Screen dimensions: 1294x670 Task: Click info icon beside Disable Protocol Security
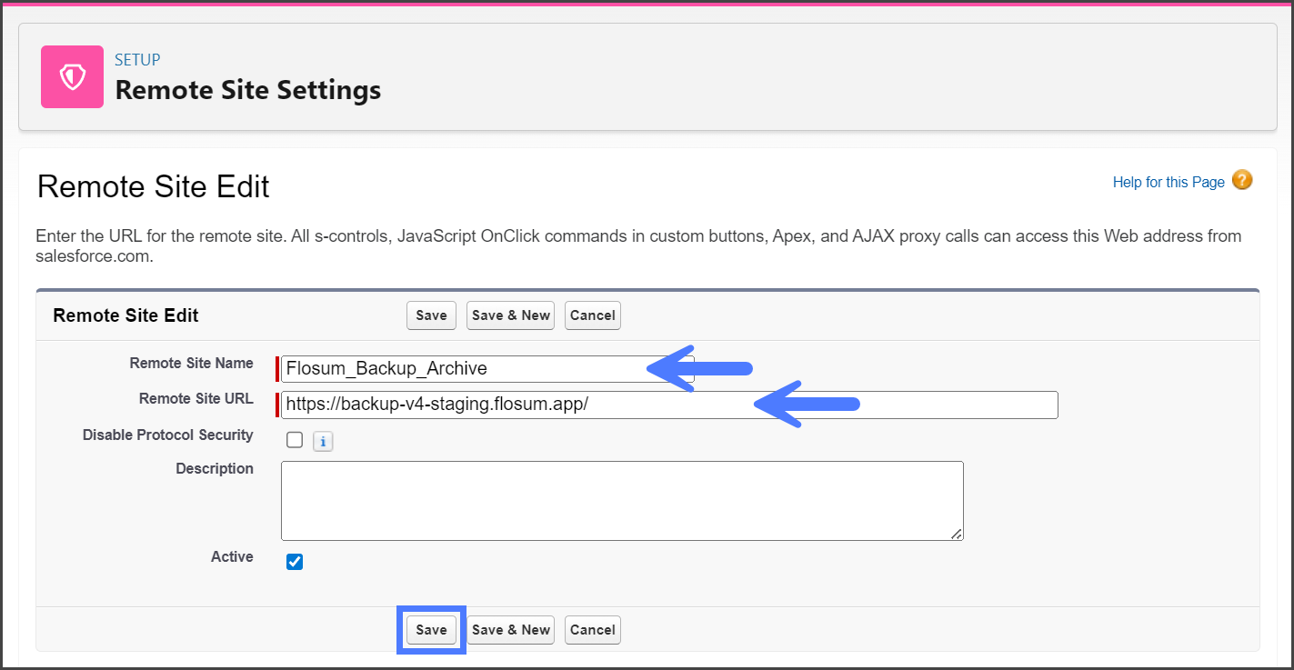click(x=323, y=442)
